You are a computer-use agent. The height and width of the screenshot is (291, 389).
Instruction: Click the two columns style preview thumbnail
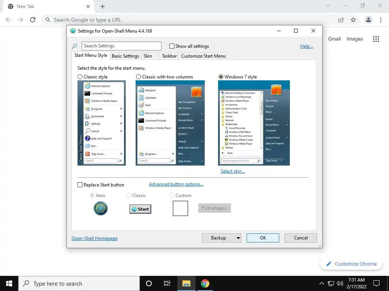(170, 123)
